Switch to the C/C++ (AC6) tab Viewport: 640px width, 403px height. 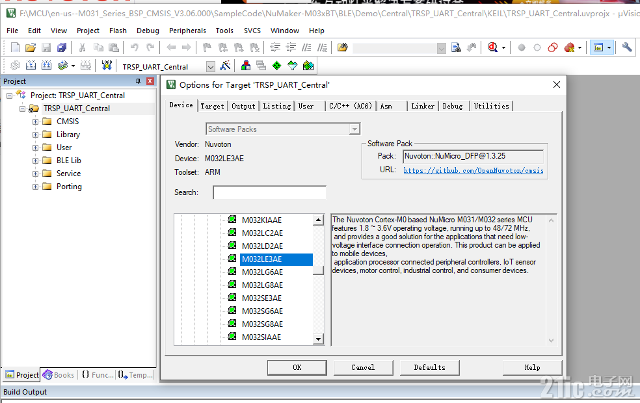click(351, 106)
